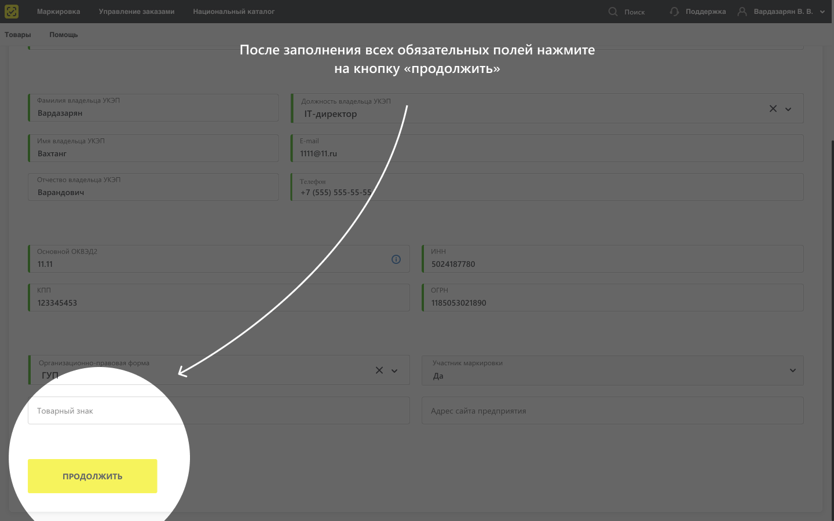The height and width of the screenshot is (521, 834).
Task: Click the Поддержка headset icon
Action: coord(674,12)
